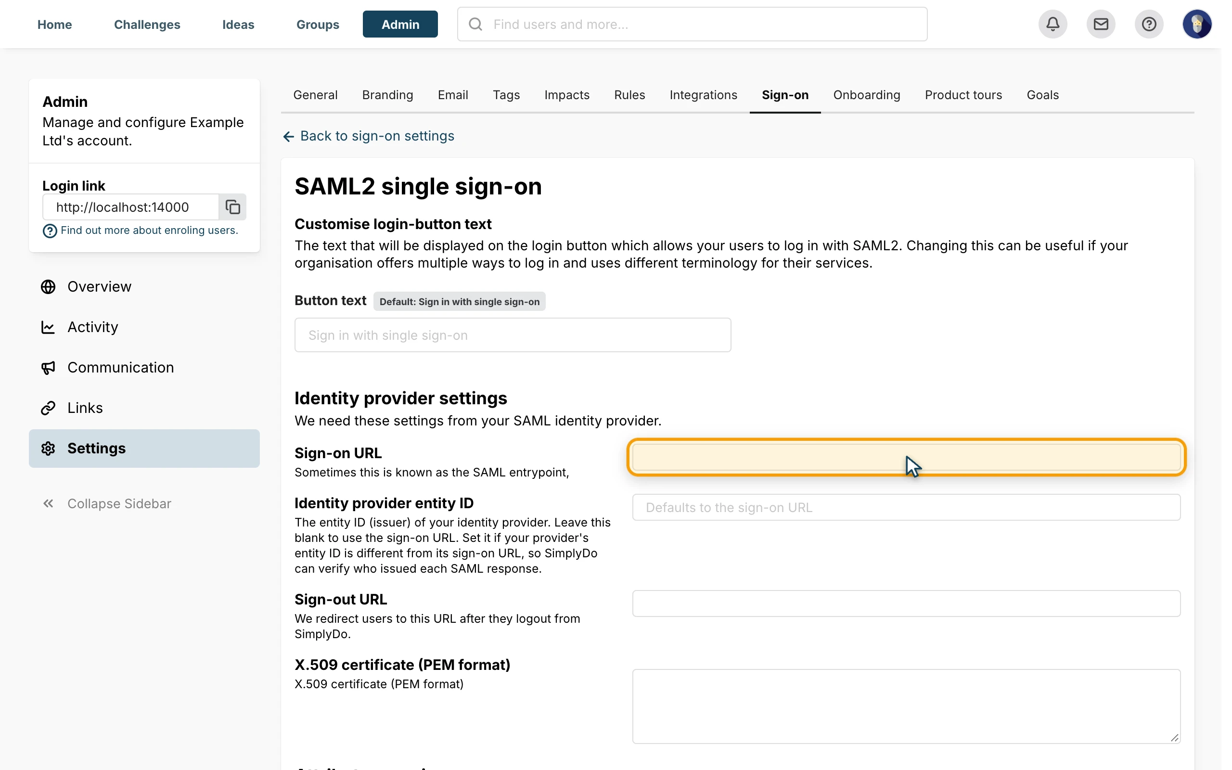Click the chain icon beside Links
1232x770 pixels.
pos(48,408)
